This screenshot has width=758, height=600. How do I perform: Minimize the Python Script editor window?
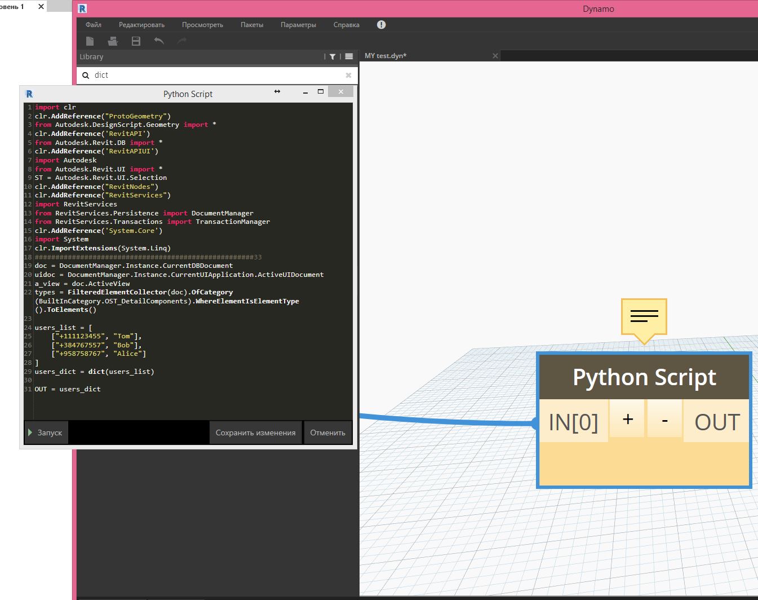tap(305, 92)
